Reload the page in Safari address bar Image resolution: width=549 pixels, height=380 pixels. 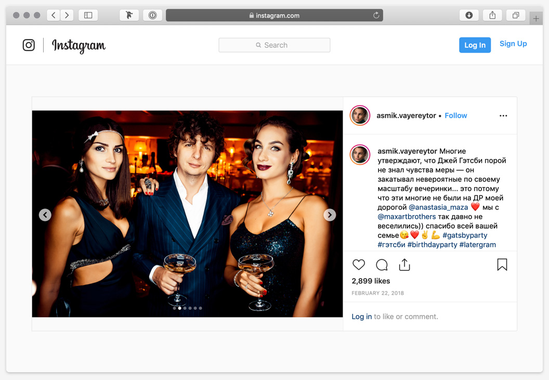click(376, 16)
